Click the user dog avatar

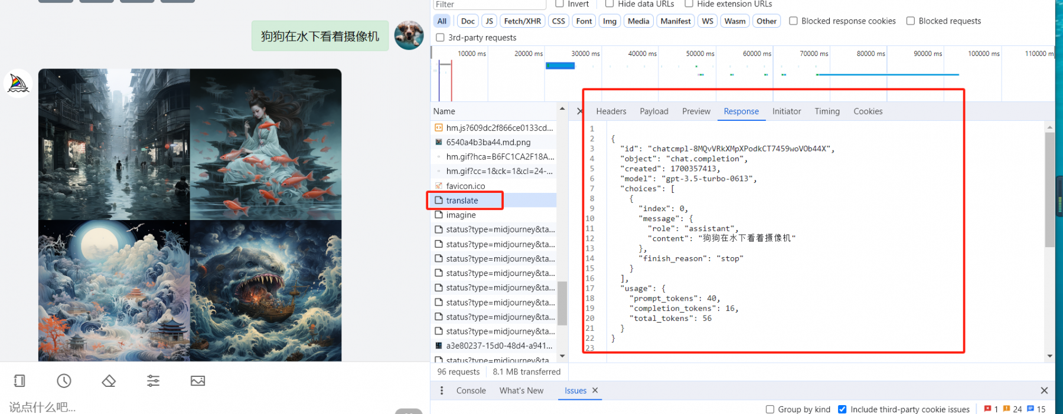409,35
